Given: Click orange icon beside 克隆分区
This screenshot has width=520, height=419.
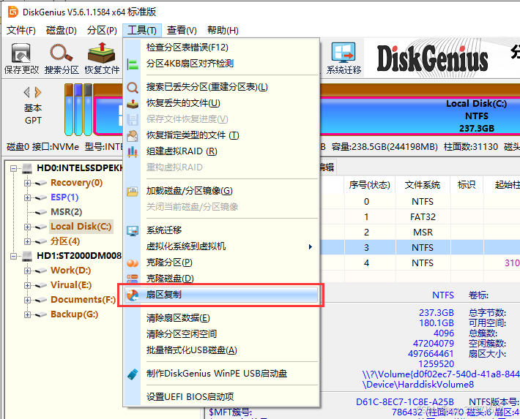Looking at the screenshot, I should click(x=133, y=263).
